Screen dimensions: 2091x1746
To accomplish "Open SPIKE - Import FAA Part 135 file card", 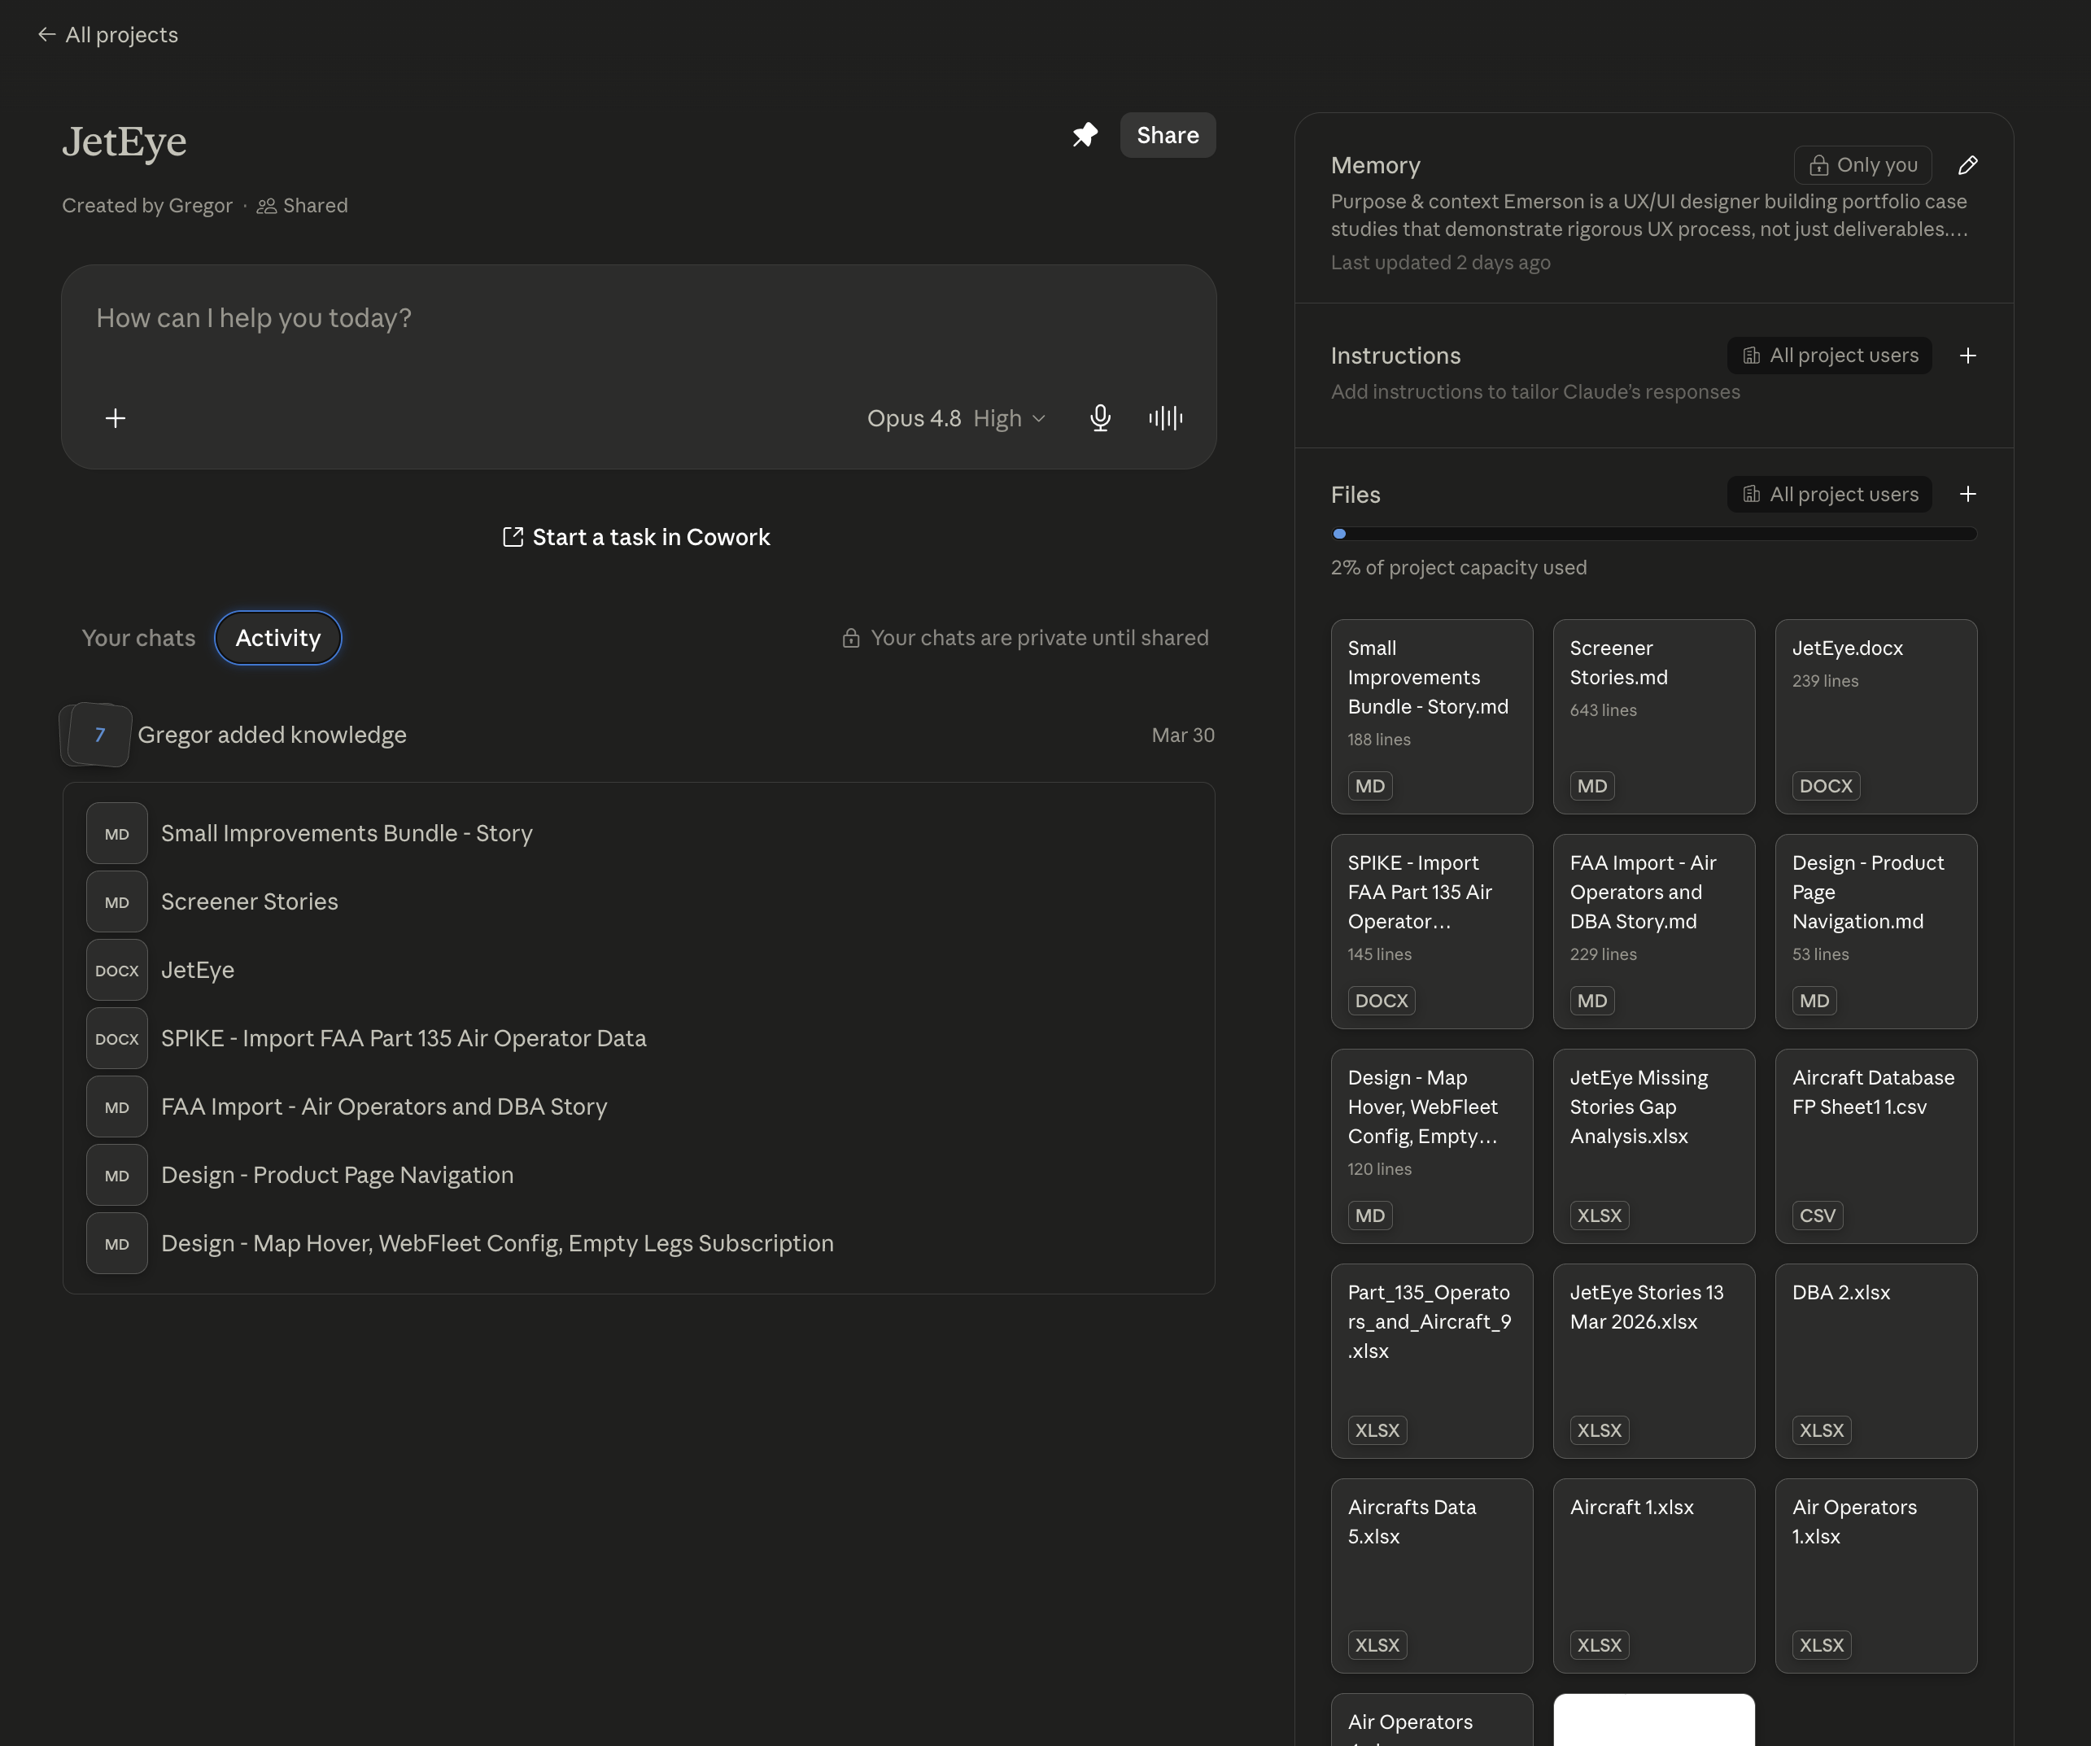I will 1432,932.
